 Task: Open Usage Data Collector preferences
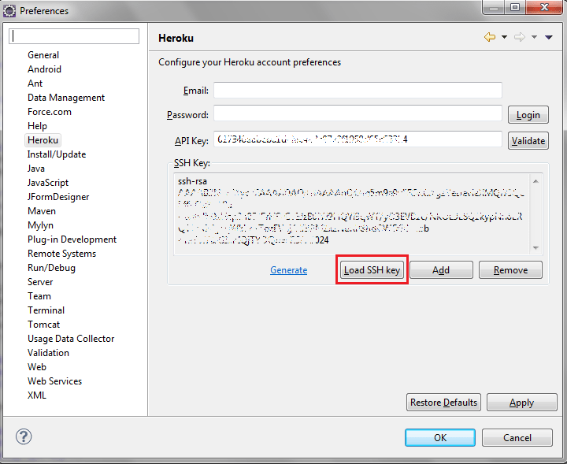[71, 339]
